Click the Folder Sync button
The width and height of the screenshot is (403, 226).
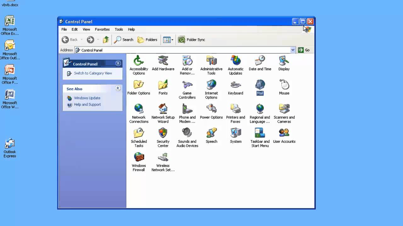(x=191, y=40)
